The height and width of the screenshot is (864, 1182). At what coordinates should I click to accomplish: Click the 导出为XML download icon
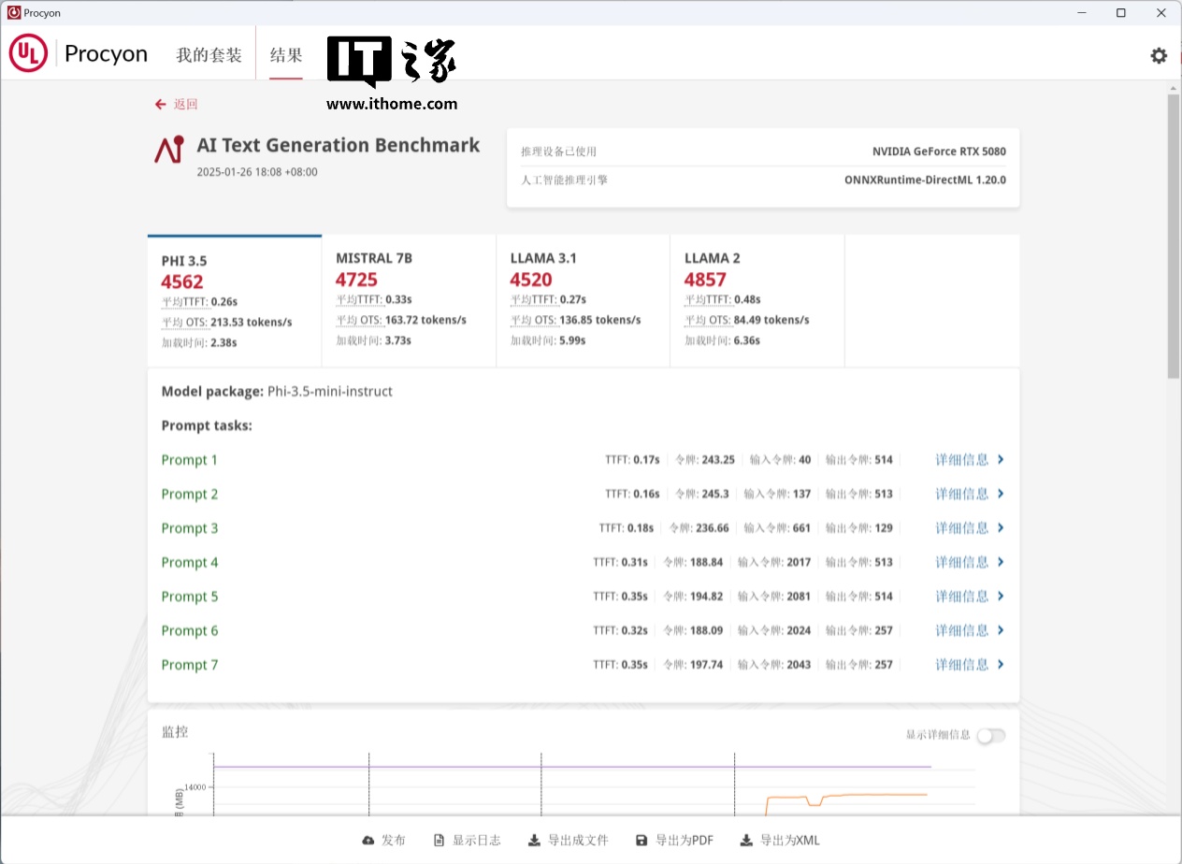(x=746, y=841)
